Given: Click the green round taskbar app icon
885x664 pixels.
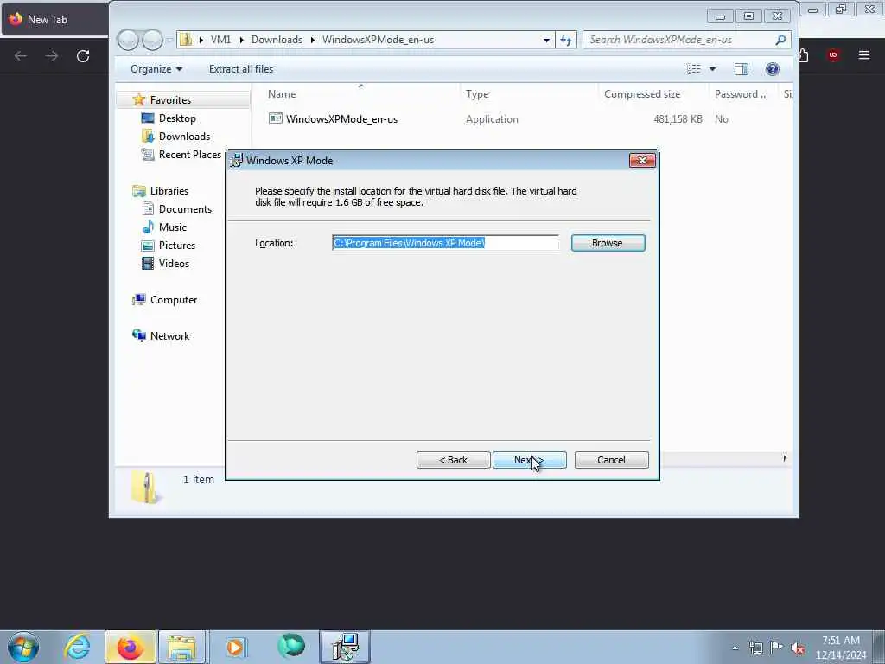Looking at the screenshot, I should tap(291, 646).
